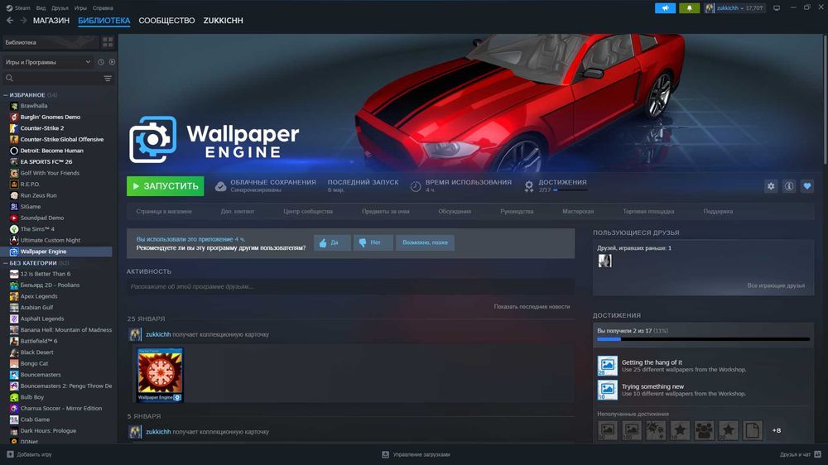
Task: Open Мастерская link
Action: (578, 211)
